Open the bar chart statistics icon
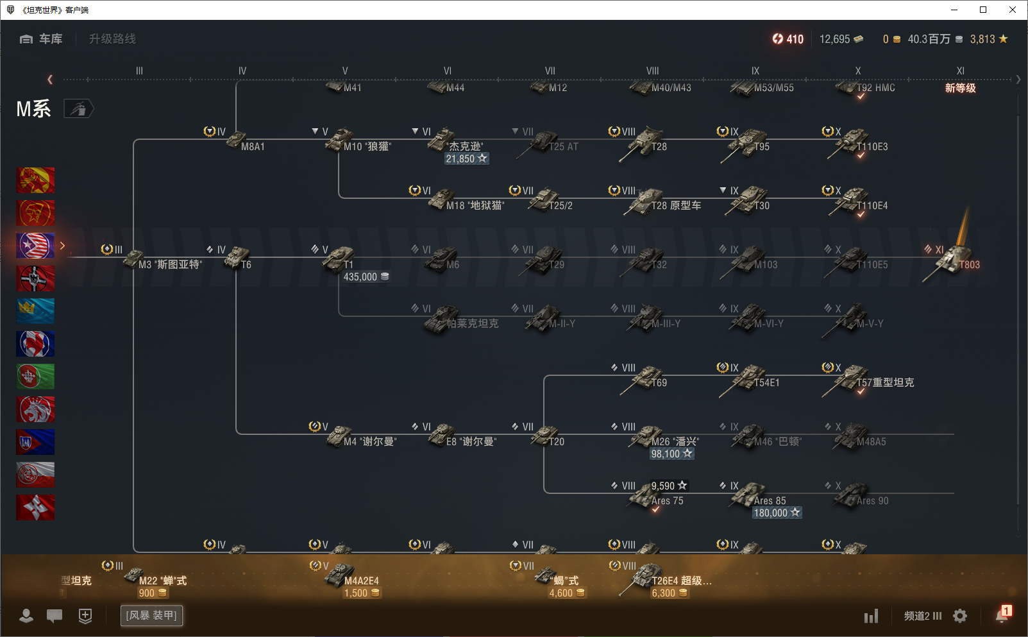Viewport: 1028px width, 637px height. (871, 616)
